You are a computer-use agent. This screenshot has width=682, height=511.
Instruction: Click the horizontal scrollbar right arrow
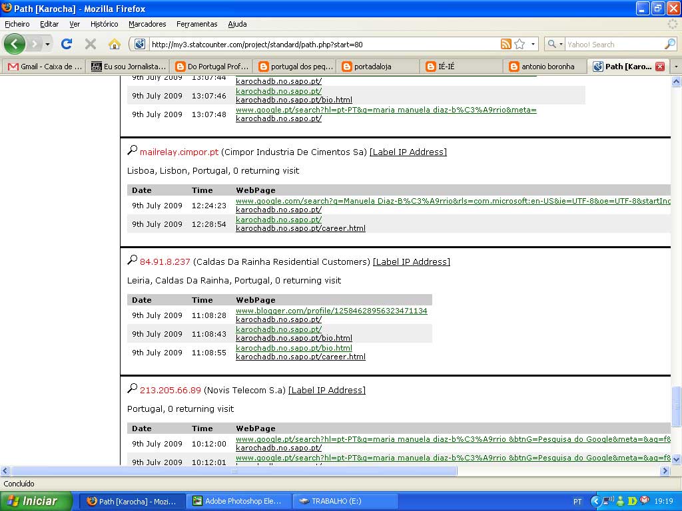tap(665, 471)
